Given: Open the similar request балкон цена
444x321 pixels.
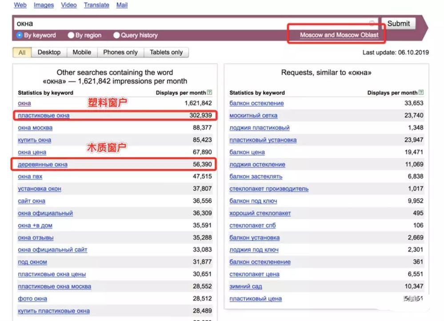Looking at the screenshot, I should click(247, 152).
